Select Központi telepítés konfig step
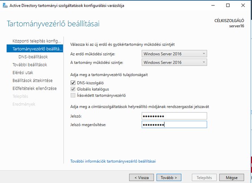Viewport: 252px width, 183px height. click(37, 42)
